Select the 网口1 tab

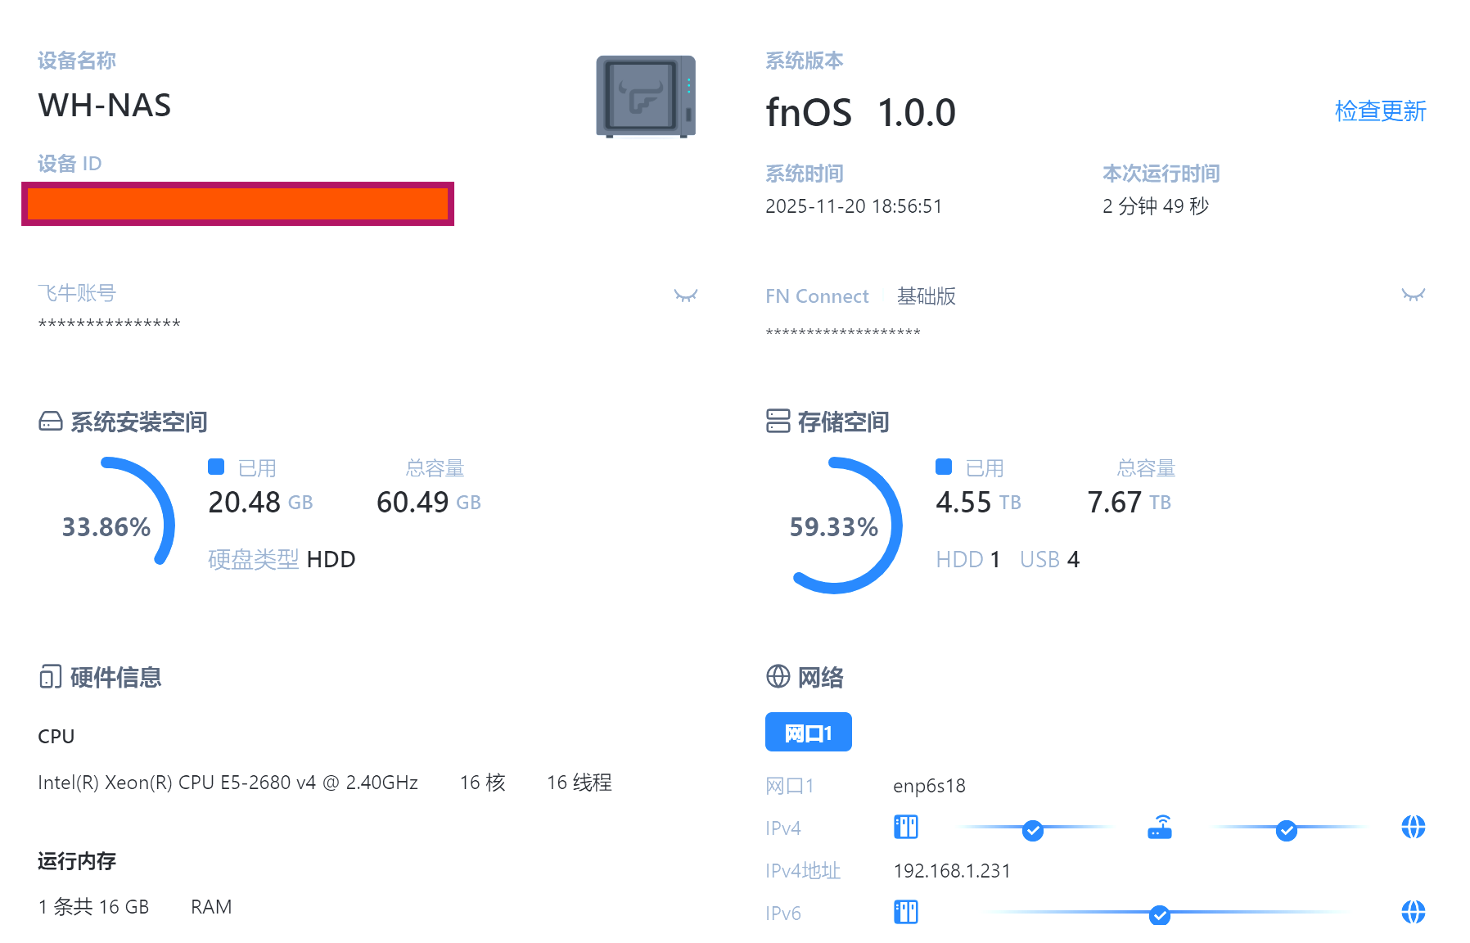808,732
